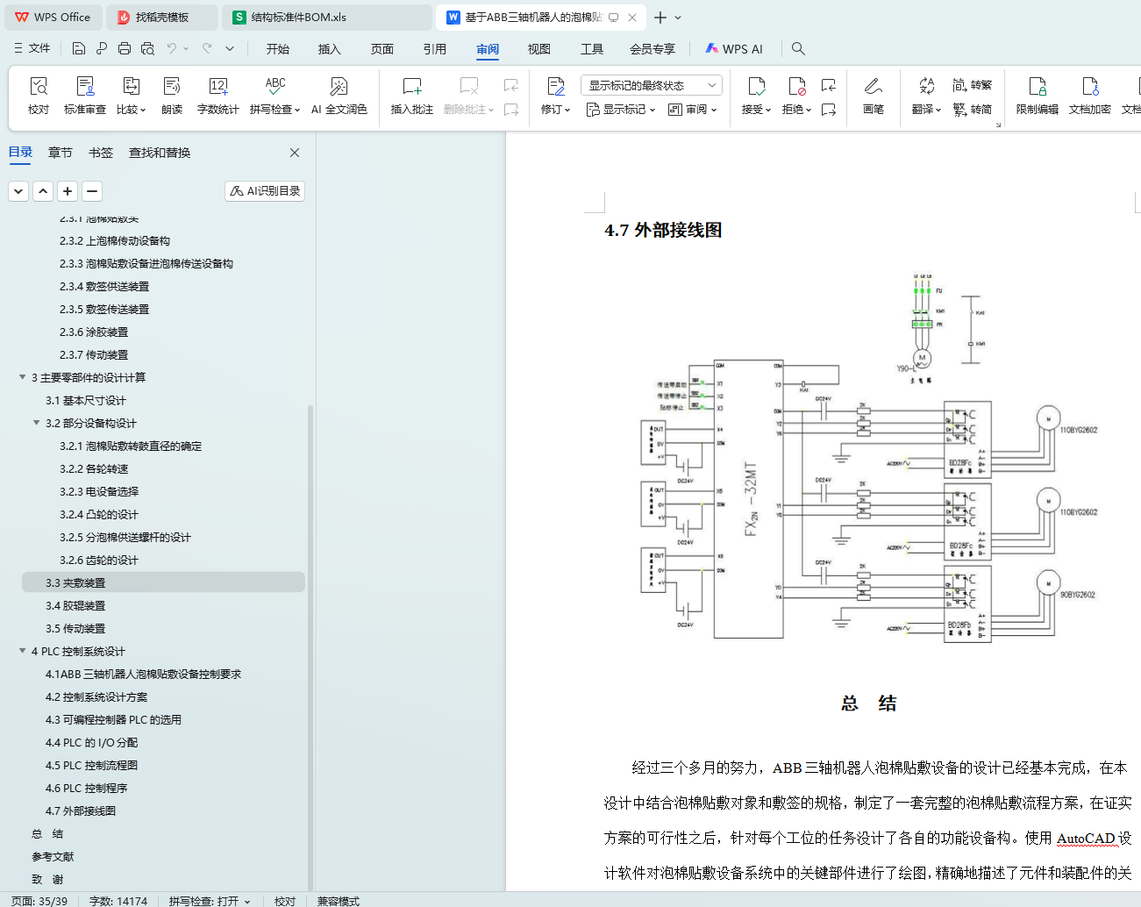
Task: Switch to 找稻壳模板 tab
Action: point(162,18)
